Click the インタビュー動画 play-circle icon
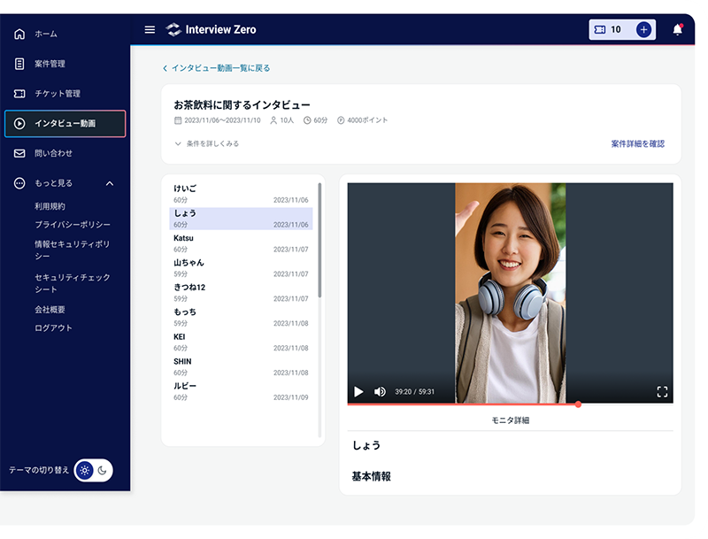 click(19, 123)
